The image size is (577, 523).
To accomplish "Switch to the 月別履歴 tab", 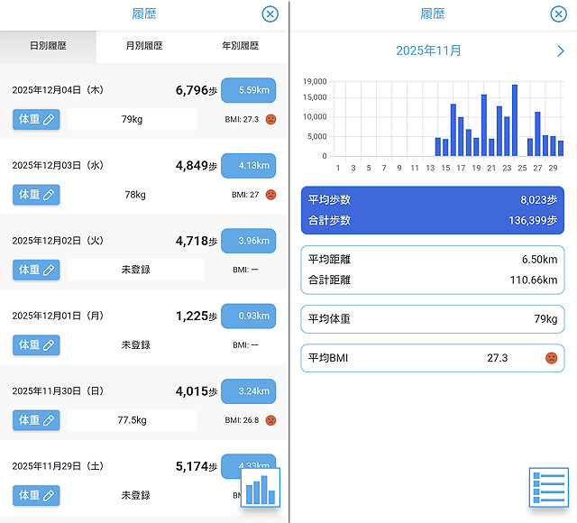I will (x=144, y=46).
